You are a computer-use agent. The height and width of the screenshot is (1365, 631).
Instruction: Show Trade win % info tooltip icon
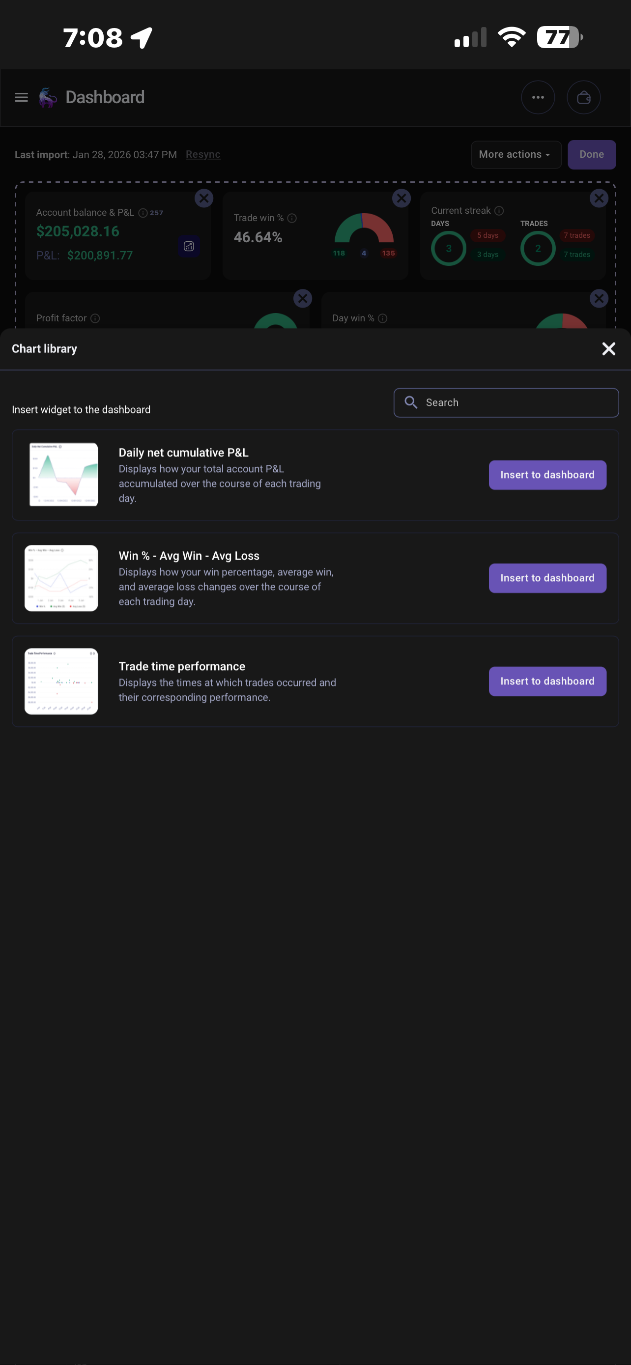pos(292,218)
